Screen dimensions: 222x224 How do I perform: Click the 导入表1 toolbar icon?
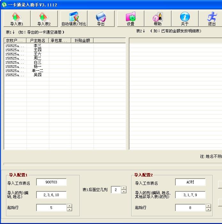[17, 19]
